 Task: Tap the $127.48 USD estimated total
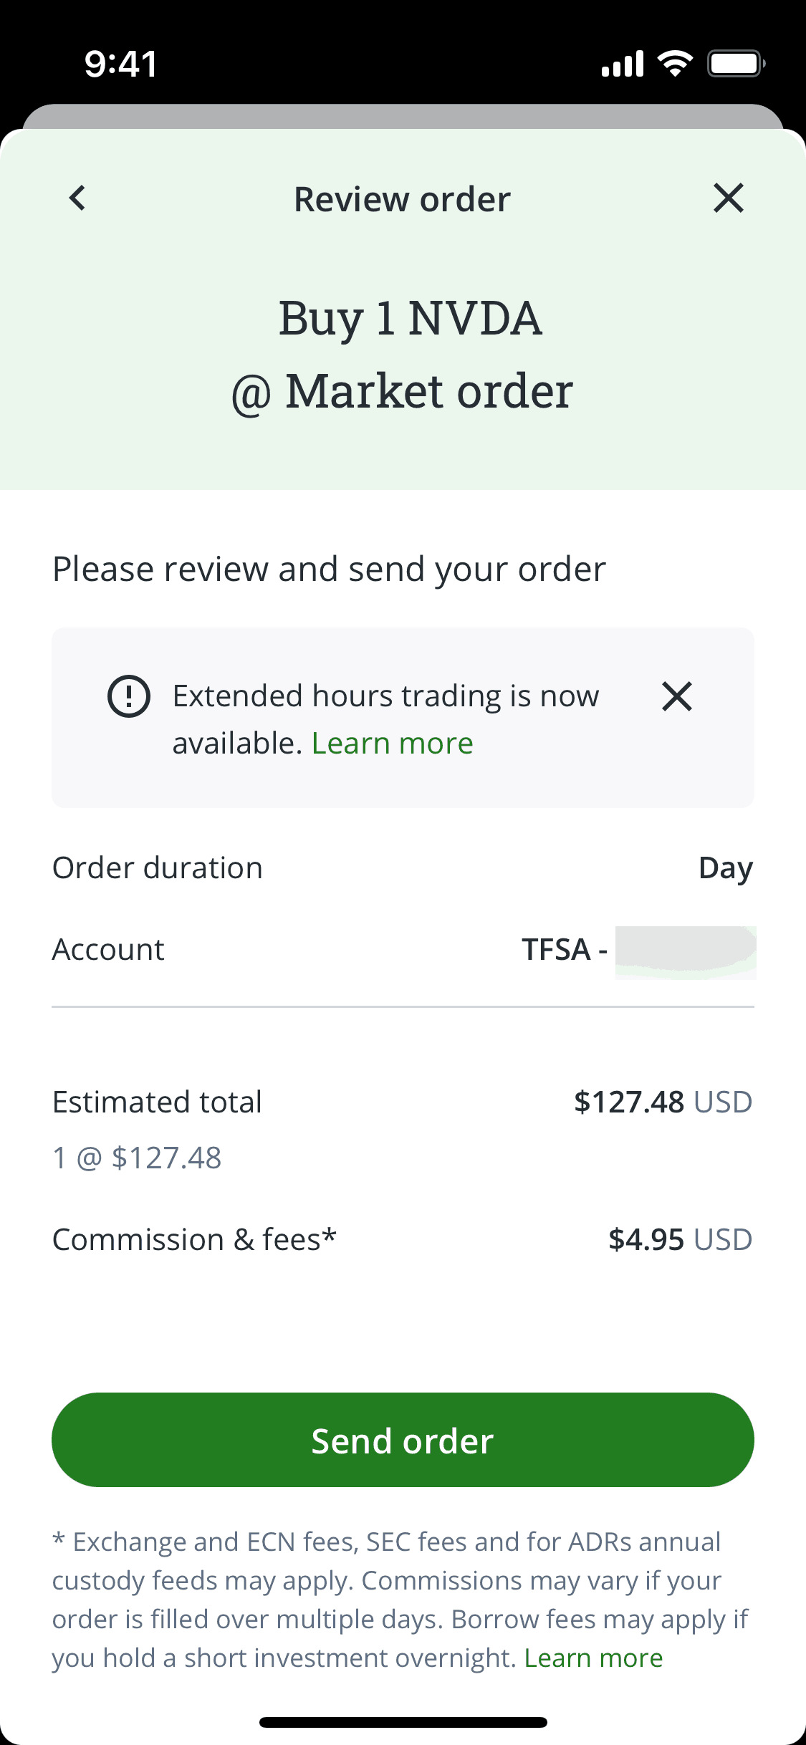pos(663,1102)
